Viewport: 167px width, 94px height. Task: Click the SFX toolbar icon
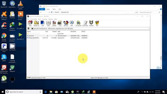[x=97, y=23]
